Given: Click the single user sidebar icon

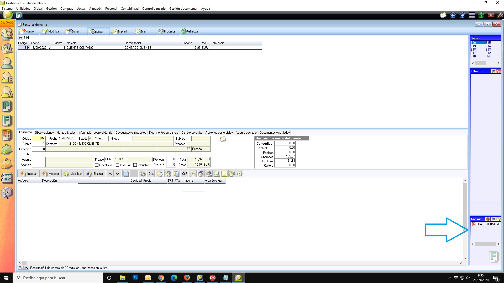Looking at the screenshot, I should pyautogui.click(x=7, y=63).
